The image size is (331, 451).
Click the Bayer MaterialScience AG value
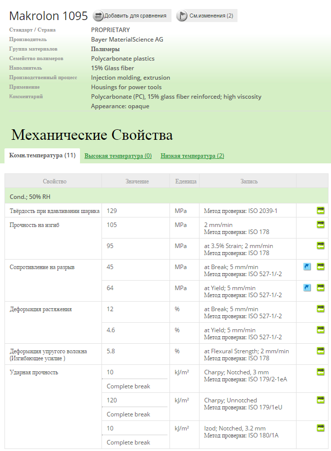pyautogui.click(x=127, y=40)
